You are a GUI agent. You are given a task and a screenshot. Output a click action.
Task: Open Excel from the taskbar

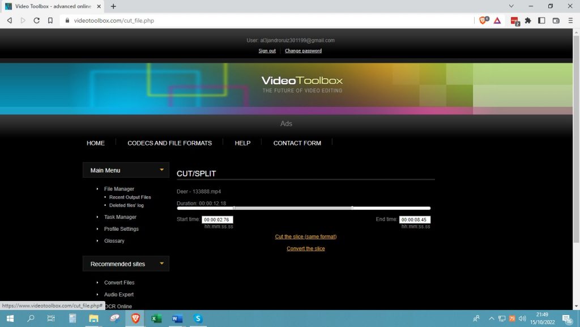click(x=156, y=319)
